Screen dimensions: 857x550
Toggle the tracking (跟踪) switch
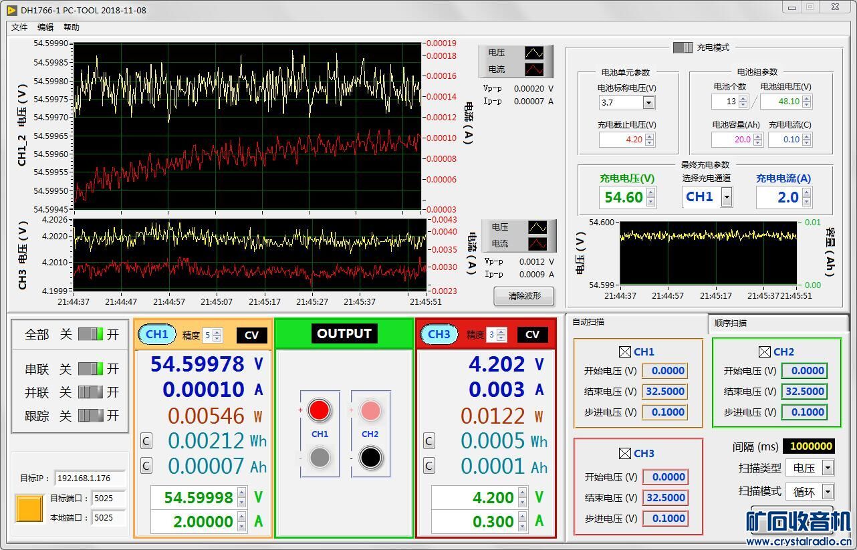point(90,416)
